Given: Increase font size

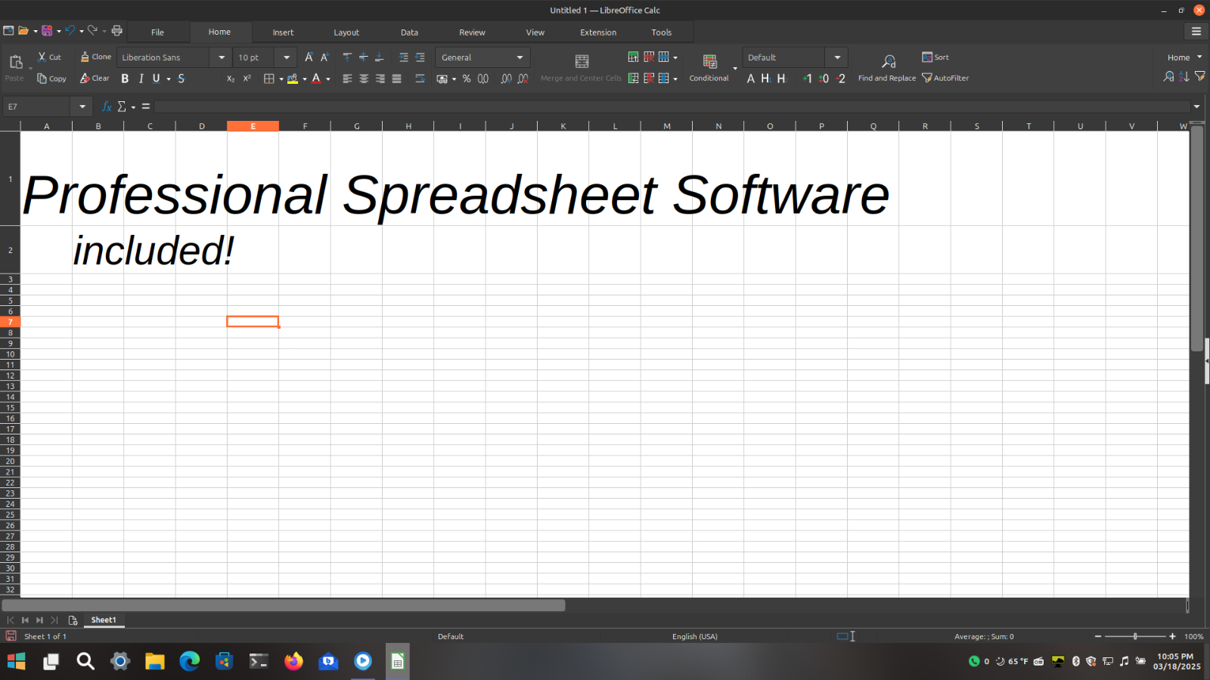Looking at the screenshot, I should click(x=309, y=57).
